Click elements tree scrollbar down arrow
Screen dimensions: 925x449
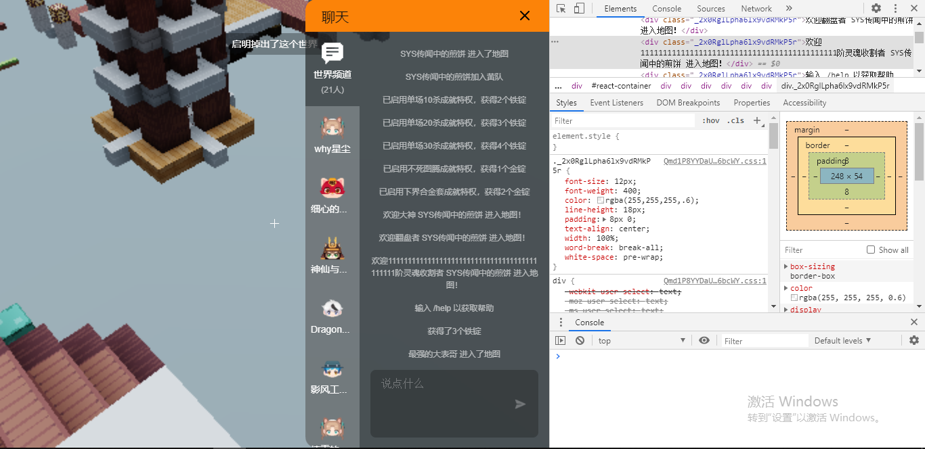pos(919,71)
